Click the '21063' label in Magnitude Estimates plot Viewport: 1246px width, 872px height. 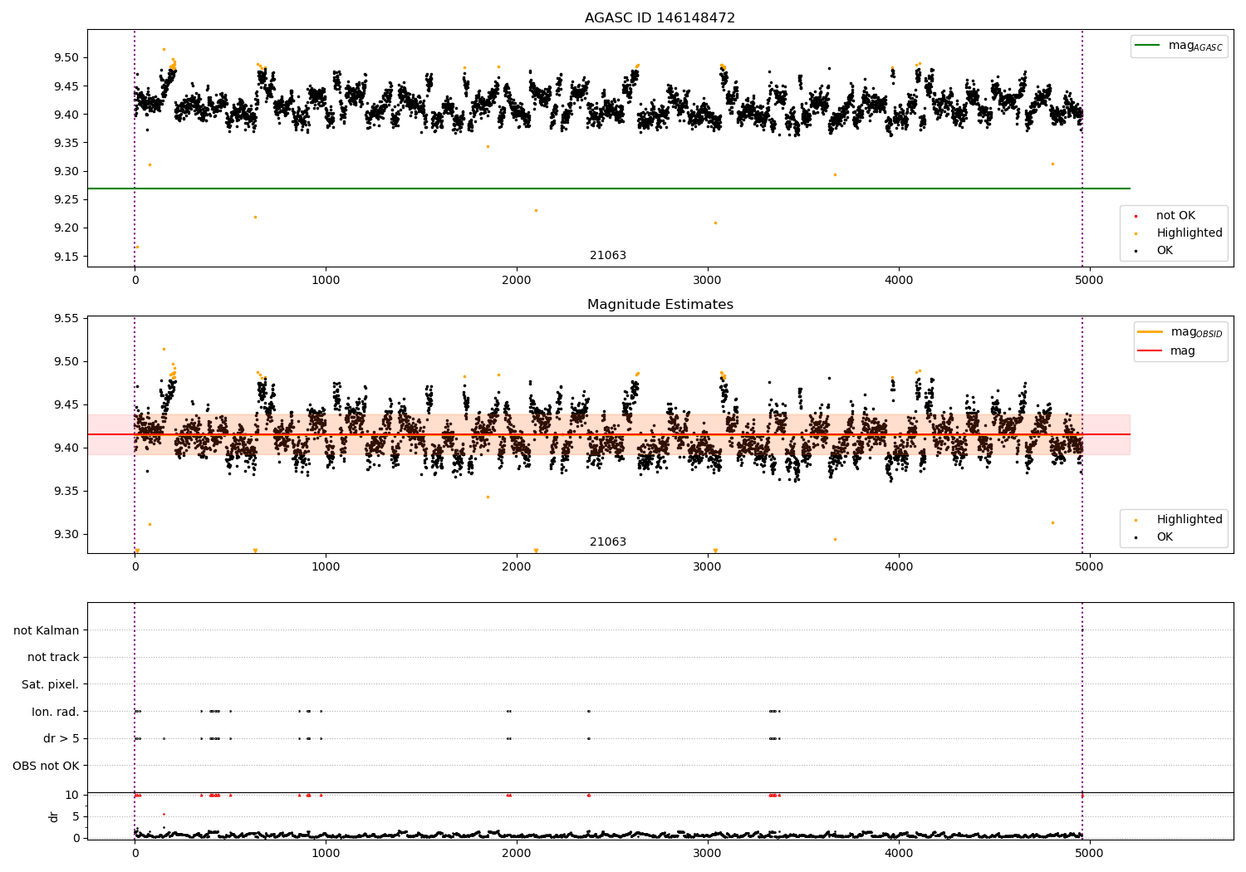[608, 542]
